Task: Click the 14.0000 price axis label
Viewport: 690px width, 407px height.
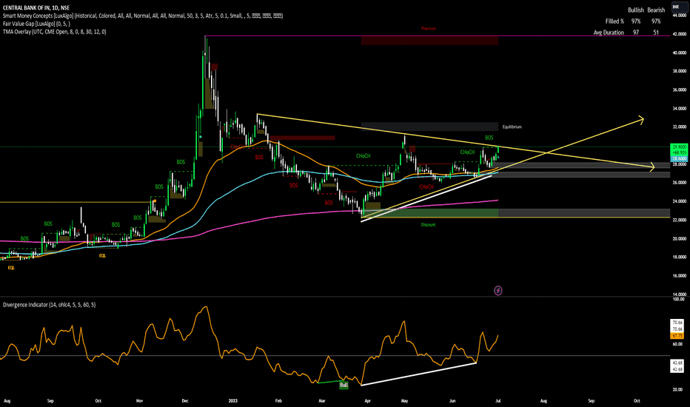Action: [x=680, y=295]
